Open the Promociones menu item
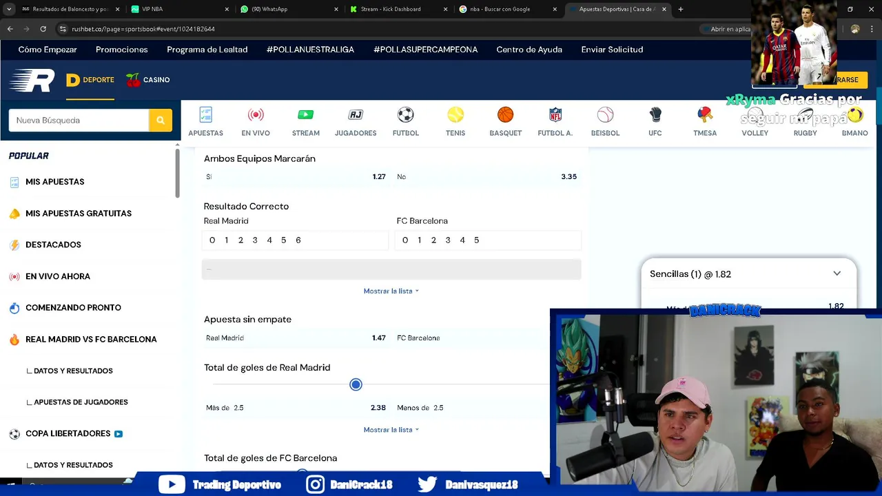 (122, 50)
